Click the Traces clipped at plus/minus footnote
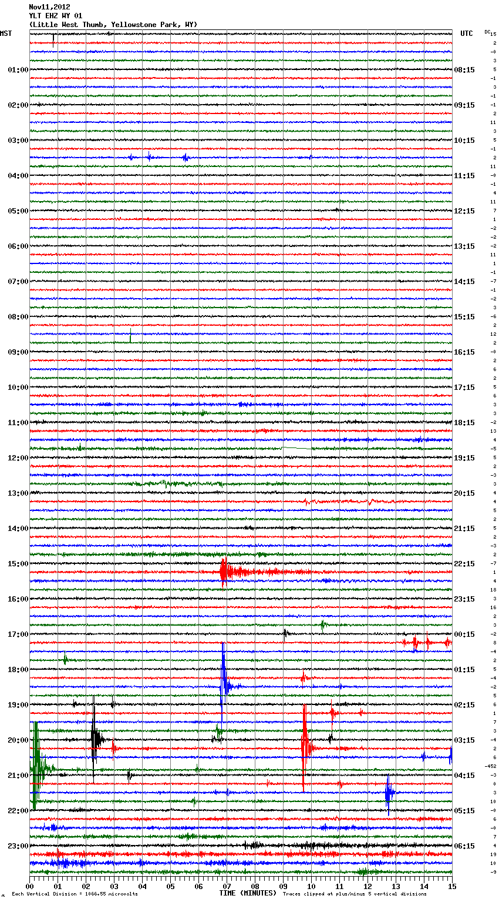Screen dimensions: 499x902 (x=355, y=894)
